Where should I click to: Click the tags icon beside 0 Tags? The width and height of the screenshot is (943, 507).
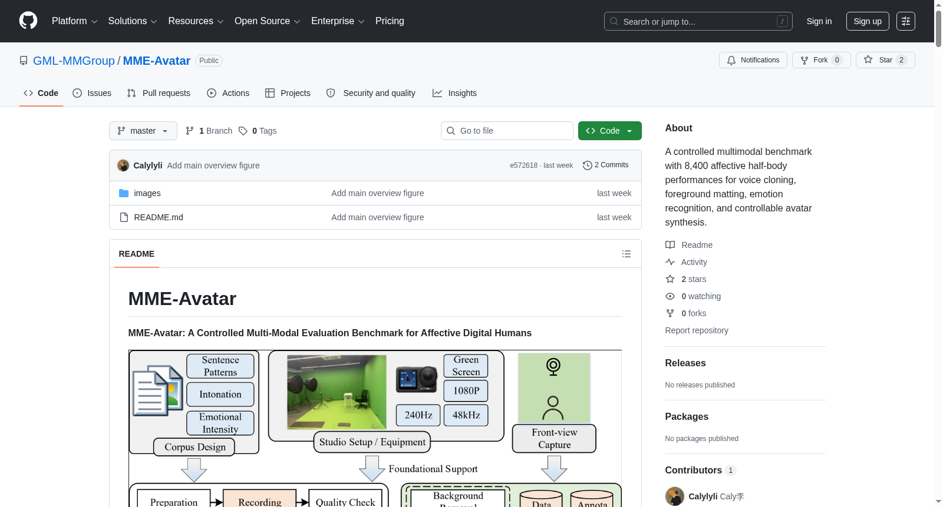[x=243, y=131]
